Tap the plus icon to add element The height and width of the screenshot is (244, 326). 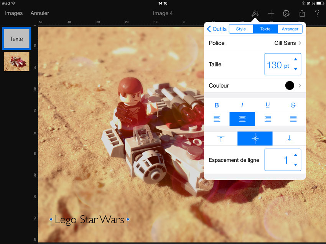271,13
